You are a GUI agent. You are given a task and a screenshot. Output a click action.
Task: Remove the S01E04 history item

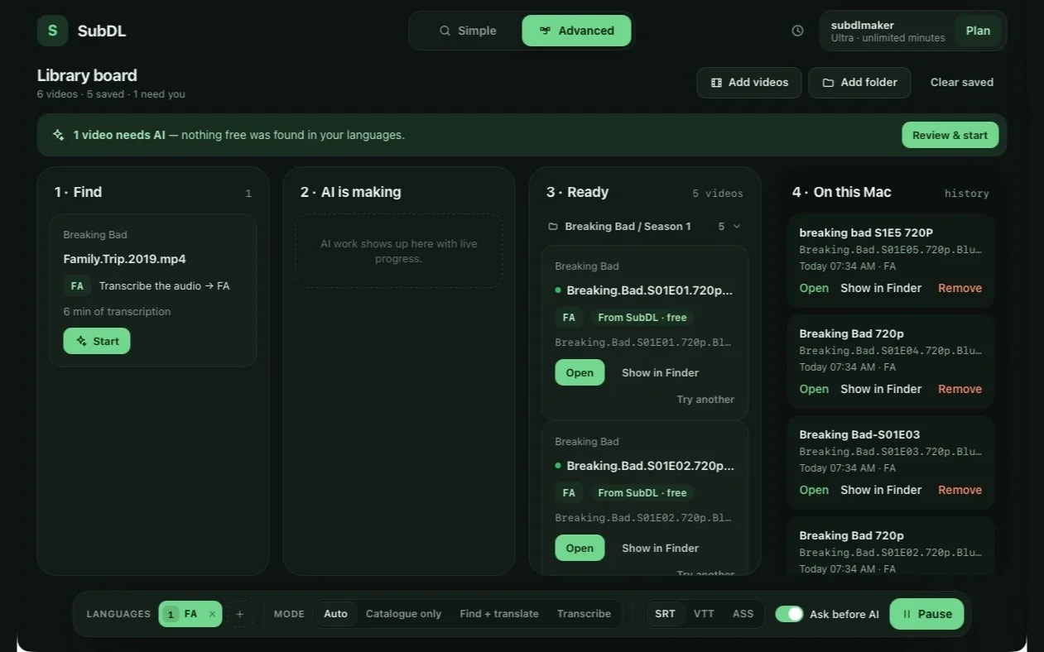coord(960,389)
